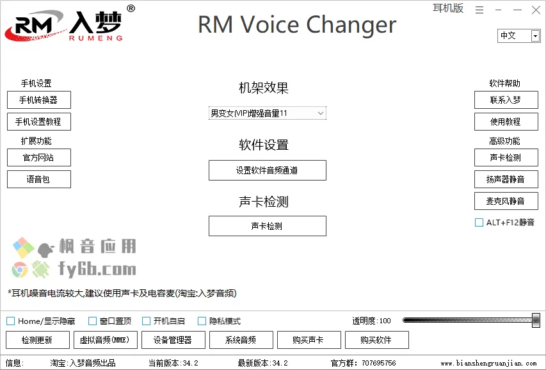Click 官方群: 707695756 text

coord(363,363)
